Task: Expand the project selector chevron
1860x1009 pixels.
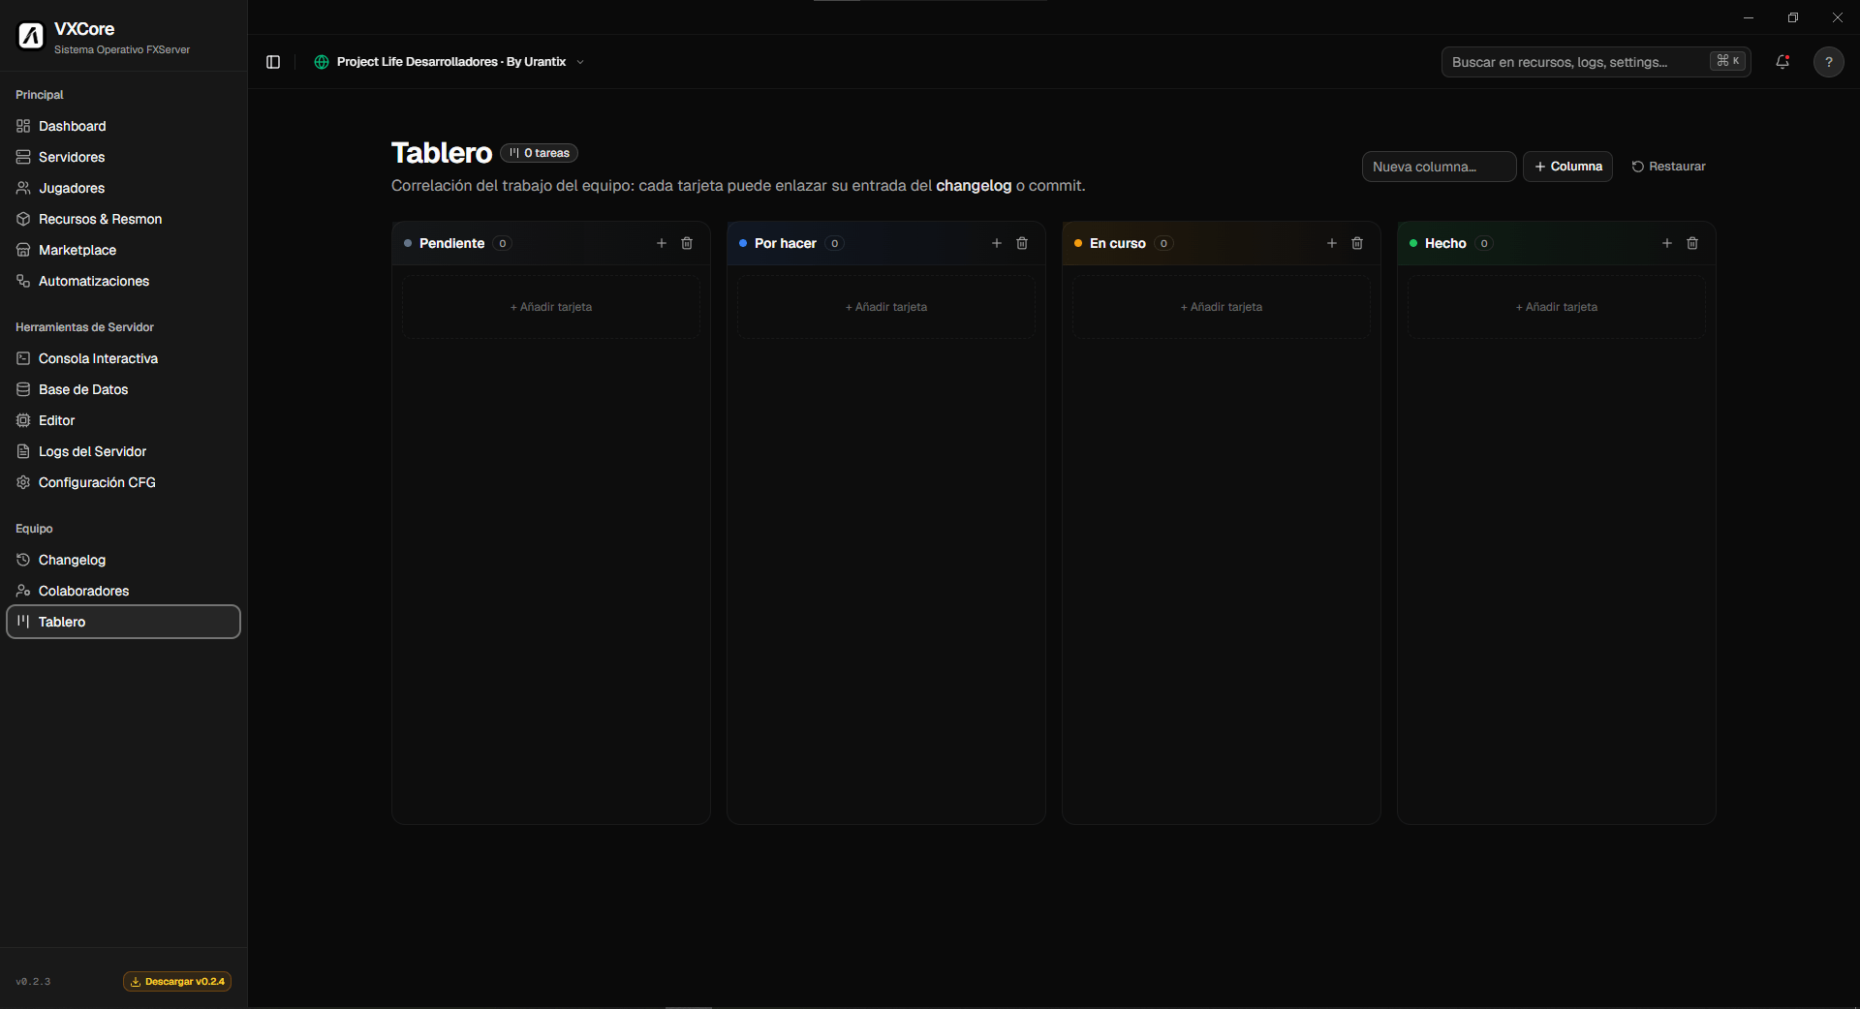Action: pos(580,62)
